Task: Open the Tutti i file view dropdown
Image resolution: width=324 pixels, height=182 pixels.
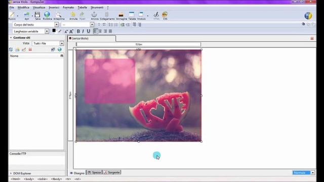Action: (48, 43)
